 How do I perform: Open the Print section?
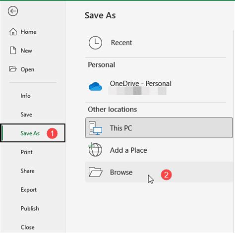tap(26, 152)
